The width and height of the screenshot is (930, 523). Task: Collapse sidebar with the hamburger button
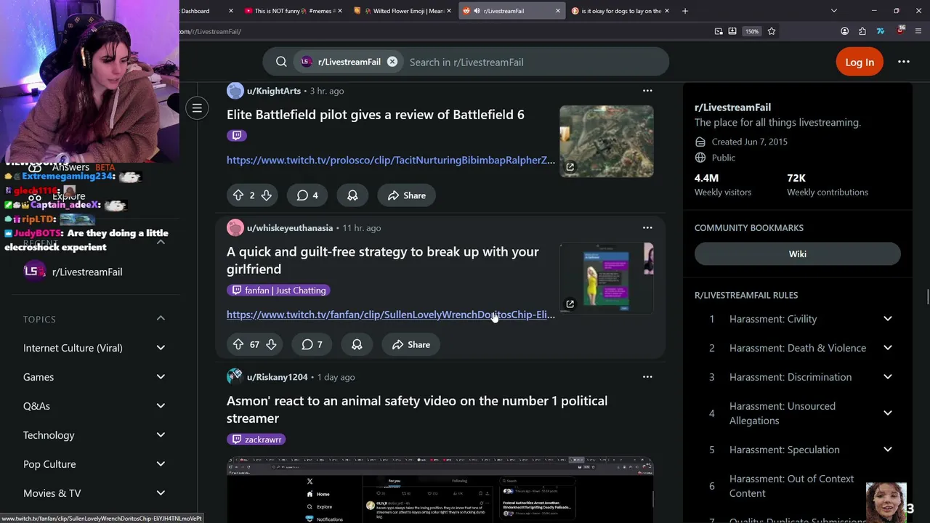(197, 108)
